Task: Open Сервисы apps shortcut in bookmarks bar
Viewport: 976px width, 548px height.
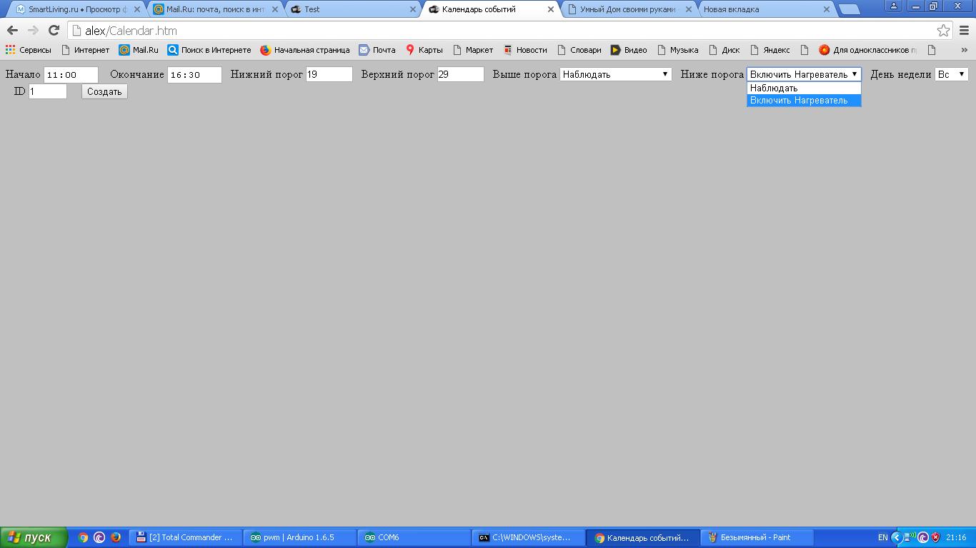Action: click(29, 50)
